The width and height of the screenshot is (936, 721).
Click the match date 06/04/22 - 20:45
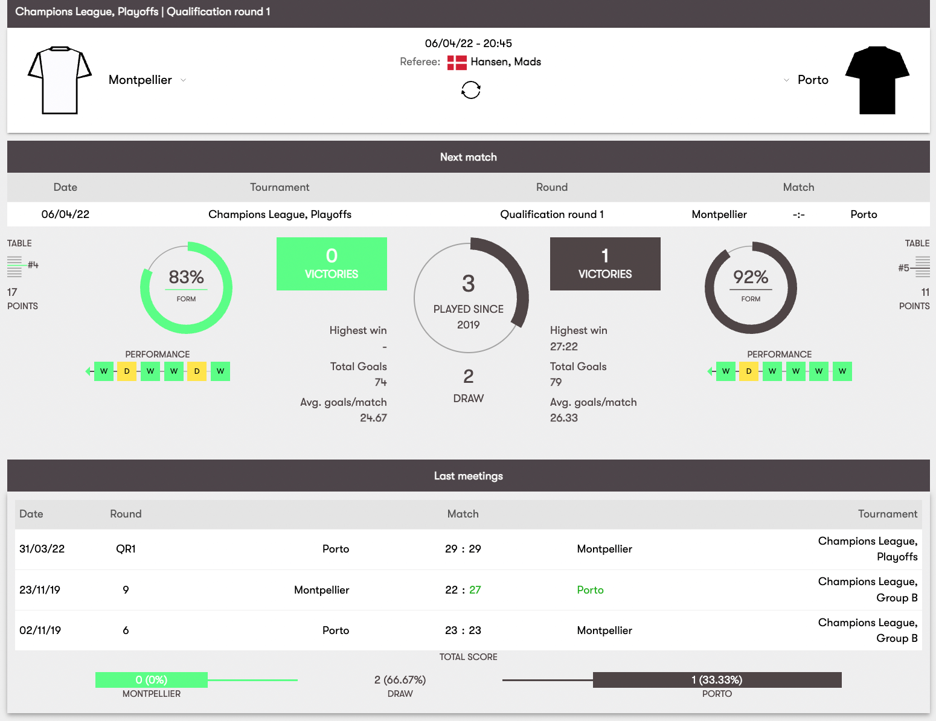pyautogui.click(x=469, y=43)
